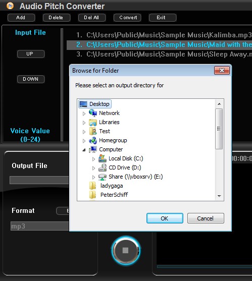The image size is (252, 281).
Task: Click folder tree scrollbar down arrow
Action: 219,196
